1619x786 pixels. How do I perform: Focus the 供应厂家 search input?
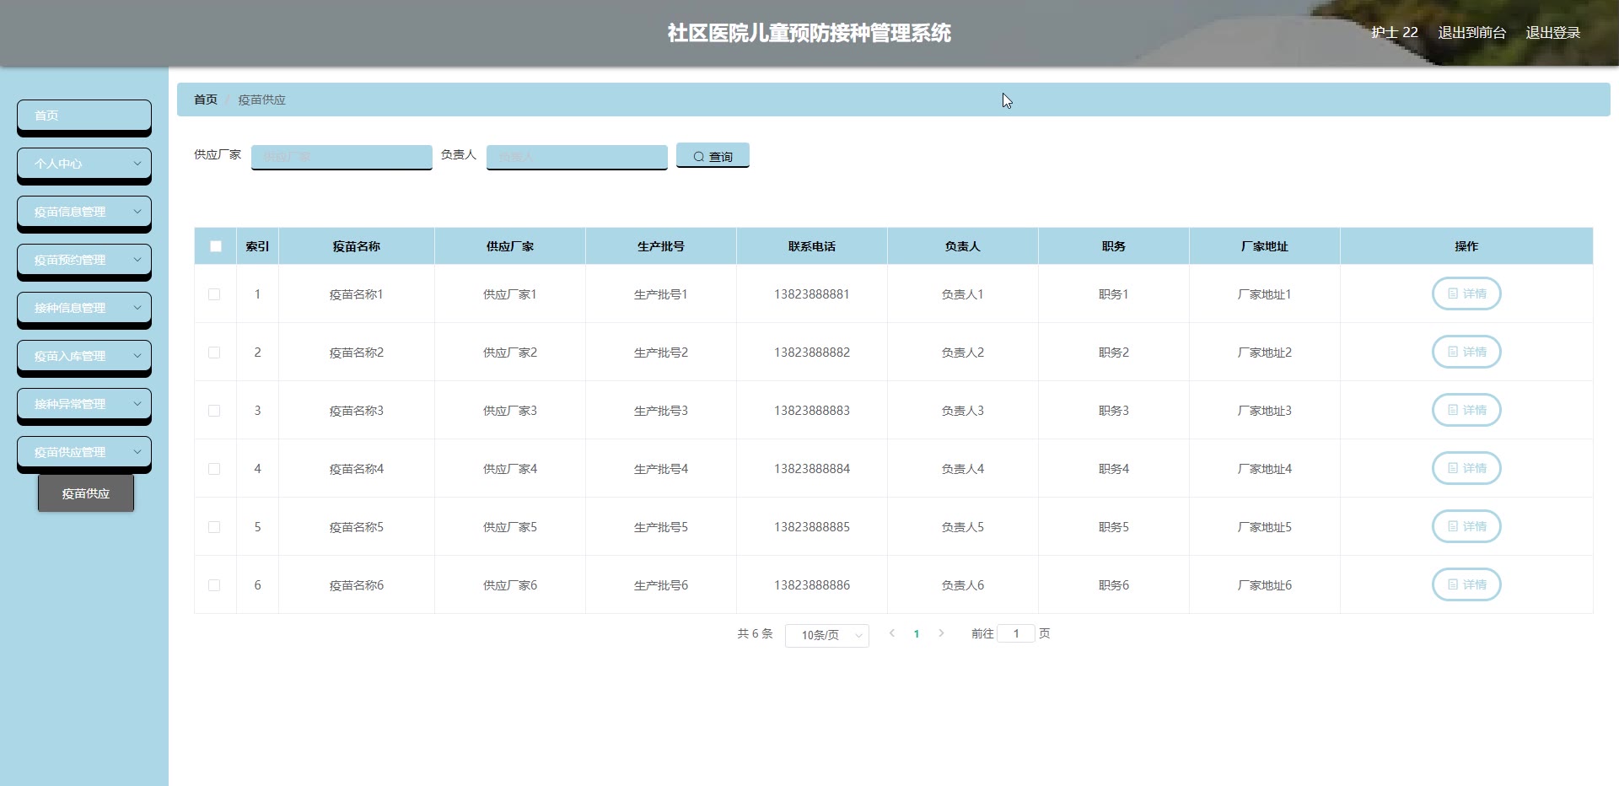click(342, 157)
